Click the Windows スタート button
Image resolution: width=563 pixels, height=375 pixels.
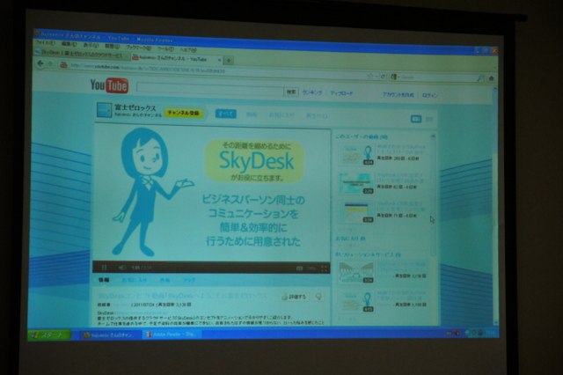[x=49, y=335]
